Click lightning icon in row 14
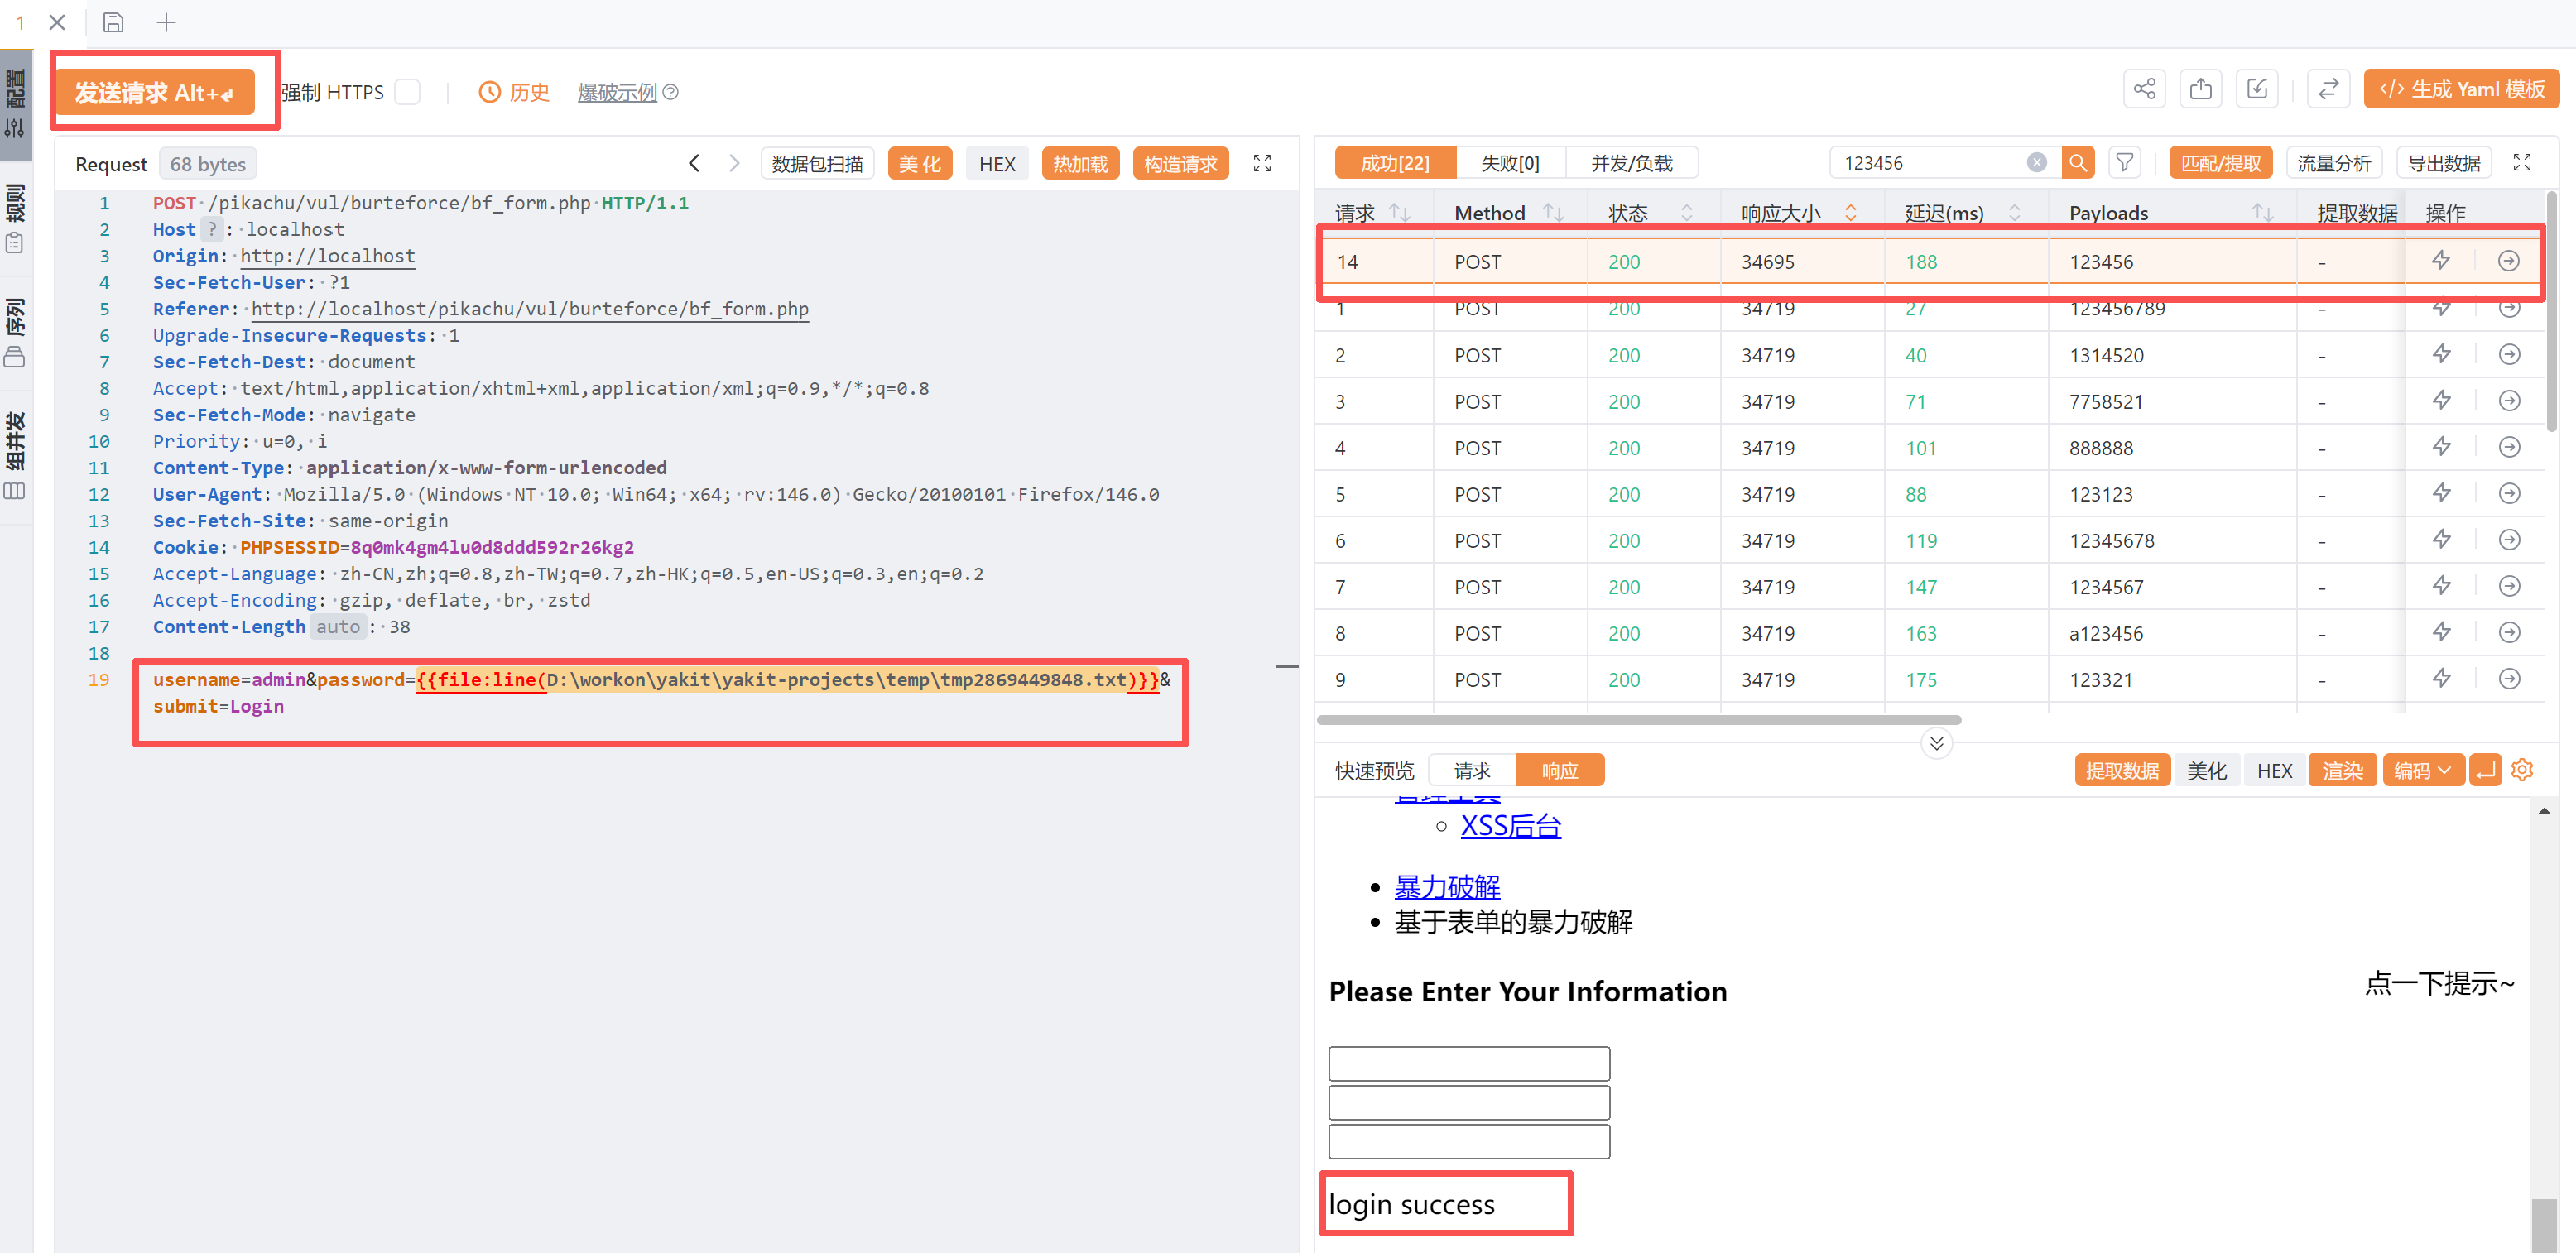 [2441, 261]
